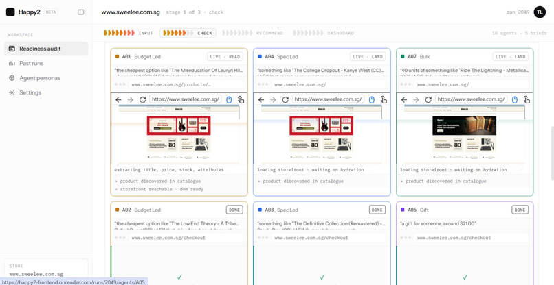Click the Agent personas globe icon
Screen dimensions: 554x285
[12, 78]
